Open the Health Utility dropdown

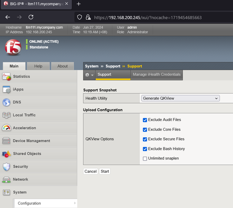point(180,99)
